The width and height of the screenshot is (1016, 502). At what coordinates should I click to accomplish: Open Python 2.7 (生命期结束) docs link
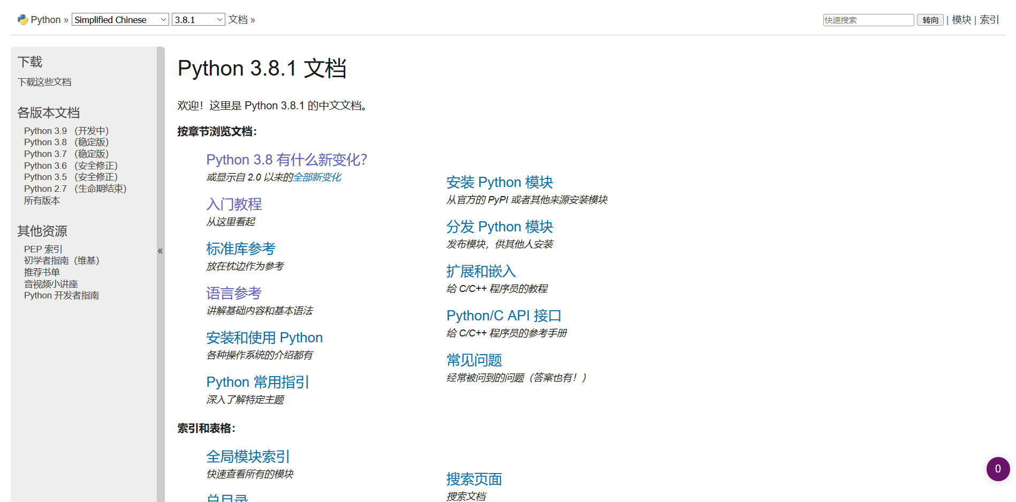click(75, 189)
